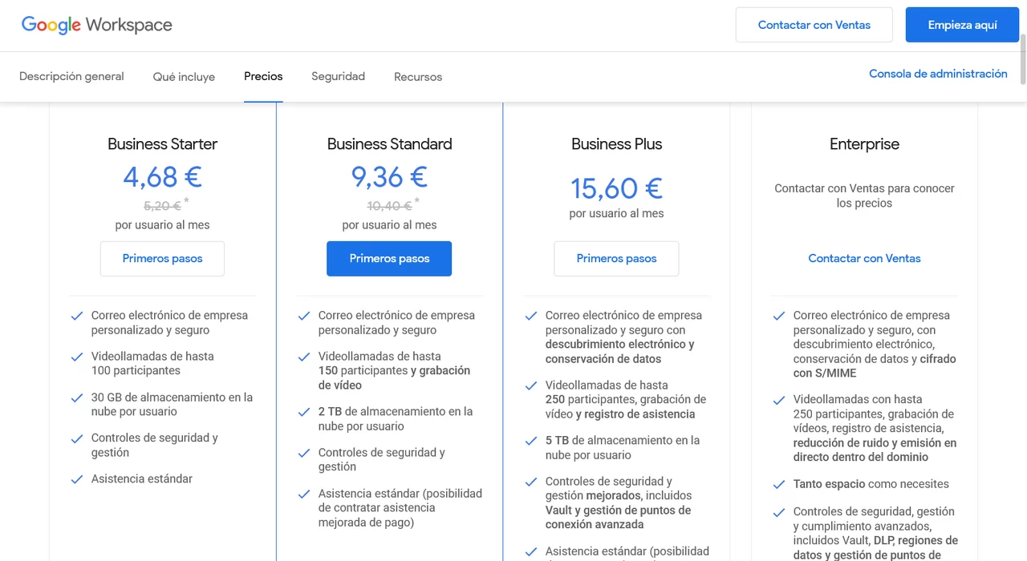The height and width of the screenshot is (561, 1027).
Task: Click 'Contactar con Ventas para conocer los precios'
Action: [864, 196]
